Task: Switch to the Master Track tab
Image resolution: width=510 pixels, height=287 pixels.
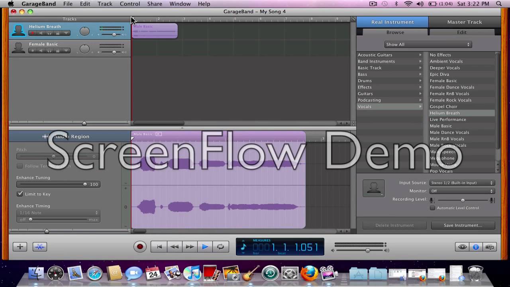Action: click(x=465, y=22)
